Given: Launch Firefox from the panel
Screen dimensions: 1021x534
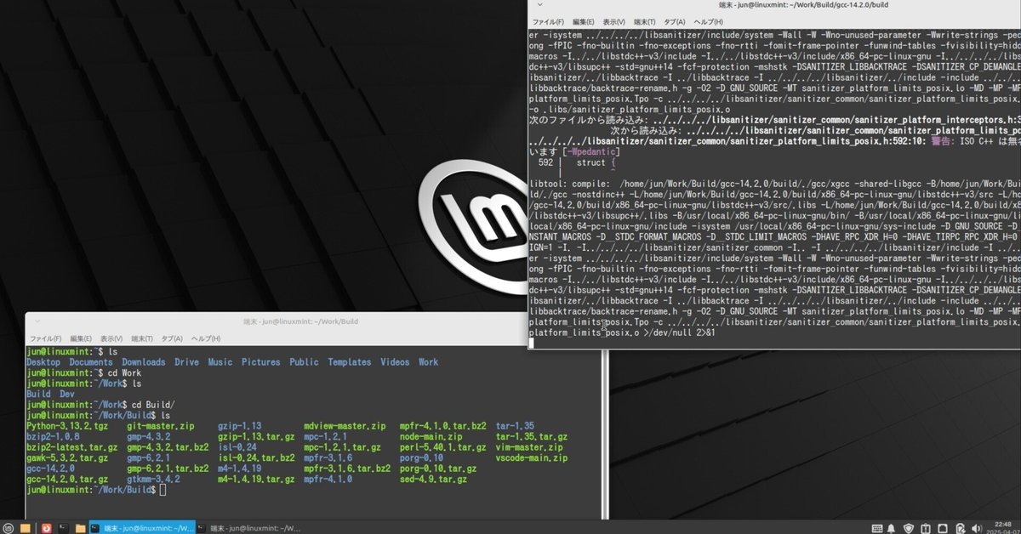Looking at the screenshot, I should 46,528.
